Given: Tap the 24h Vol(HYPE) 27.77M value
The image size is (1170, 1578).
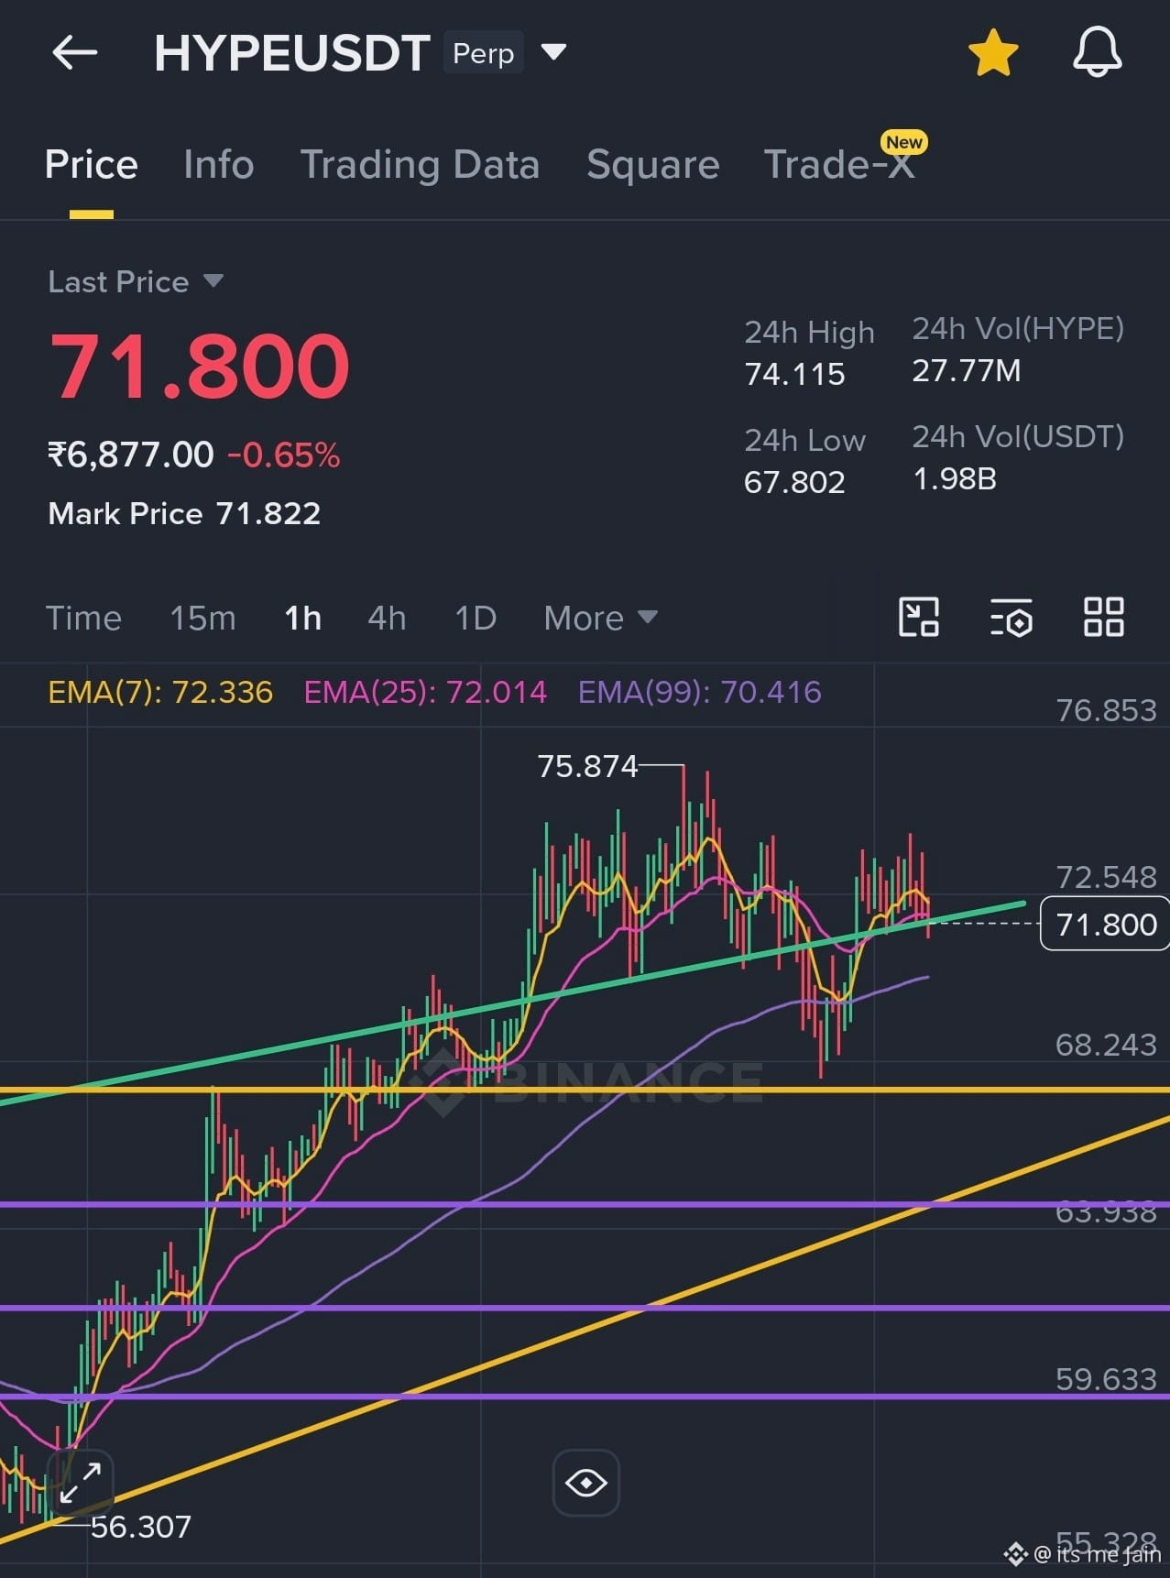Looking at the screenshot, I should point(966,370).
